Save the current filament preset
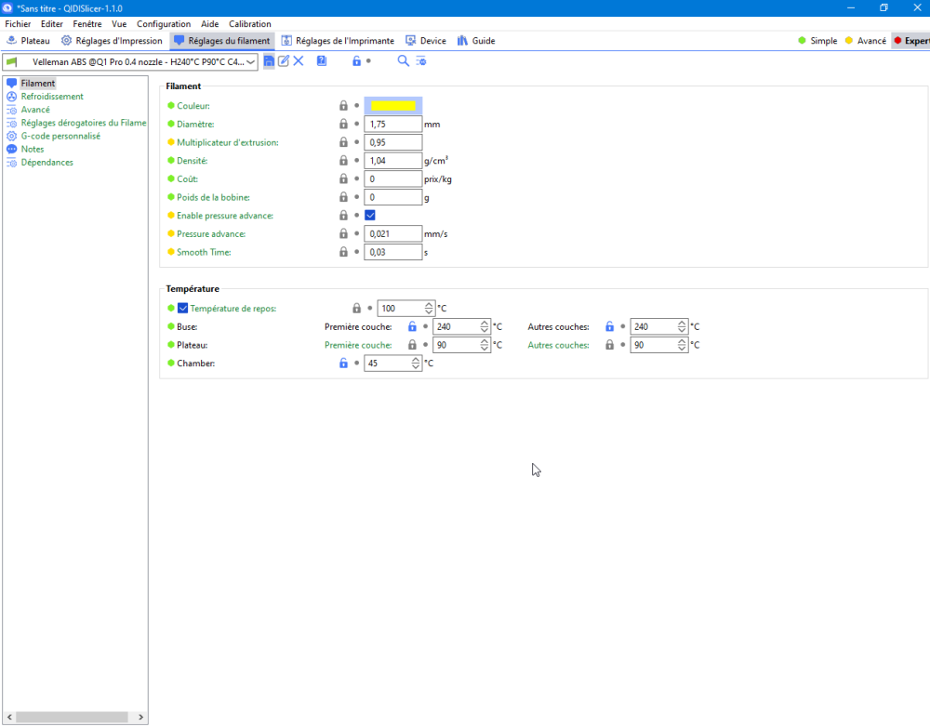This screenshot has width=930, height=727. pyautogui.click(x=269, y=61)
